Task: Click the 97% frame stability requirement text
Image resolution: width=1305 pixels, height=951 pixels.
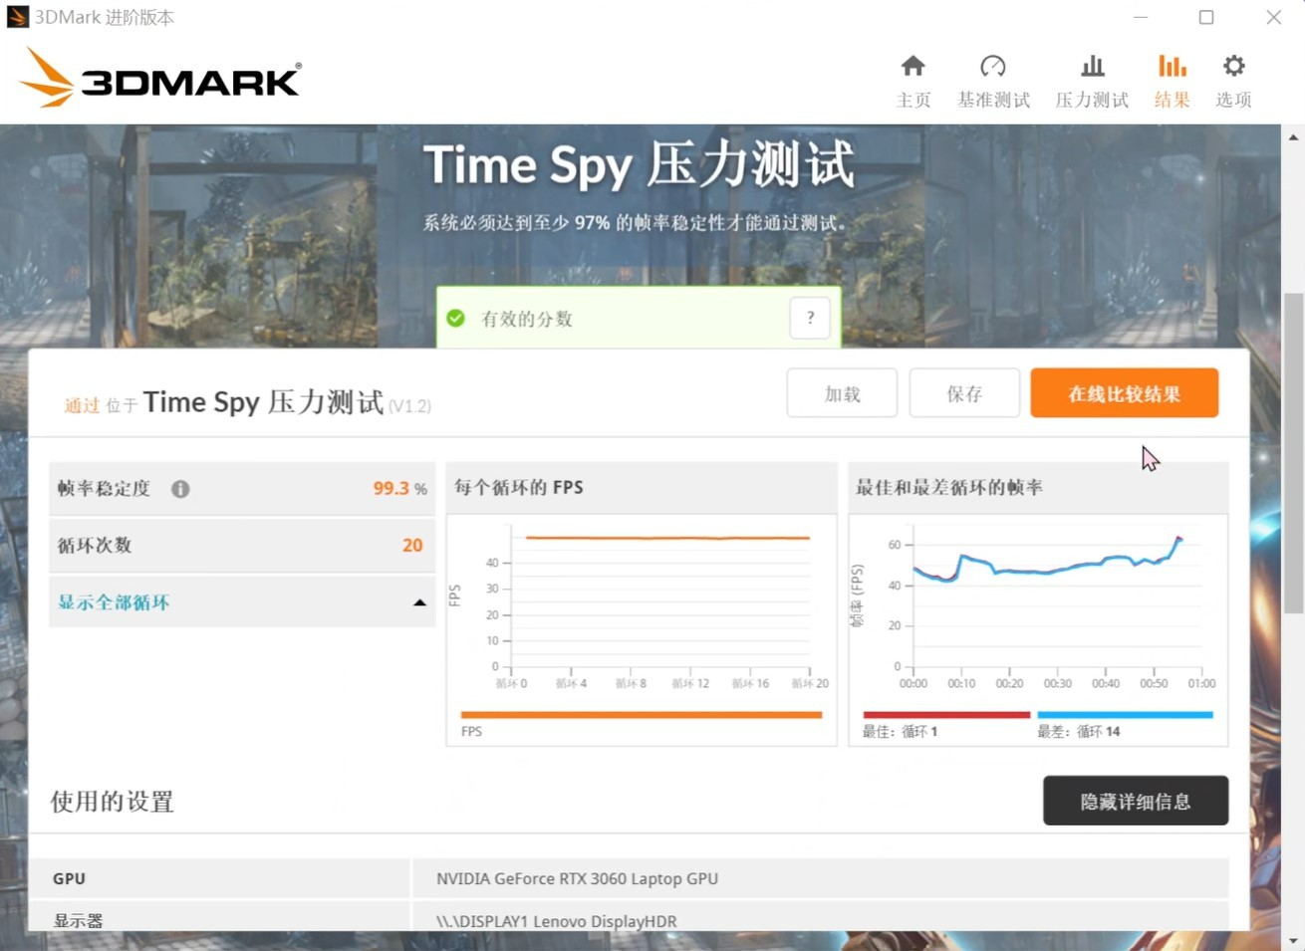Action: [636, 222]
